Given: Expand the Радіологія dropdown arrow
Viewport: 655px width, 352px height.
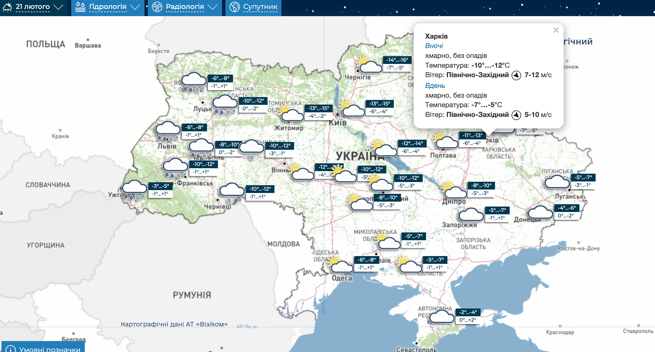Looking at the screenshot, I should click(x=212, y=7).
